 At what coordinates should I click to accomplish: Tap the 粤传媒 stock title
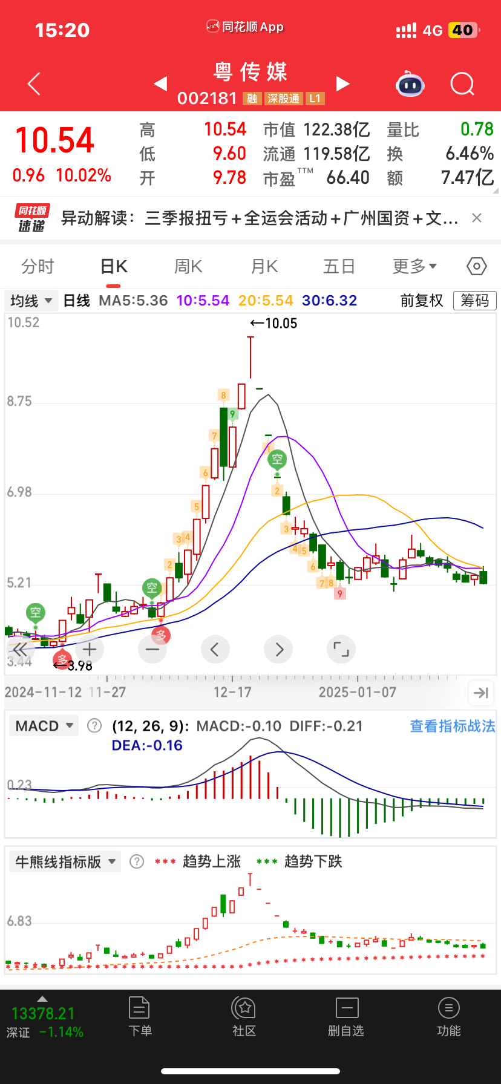click(250, 72)
